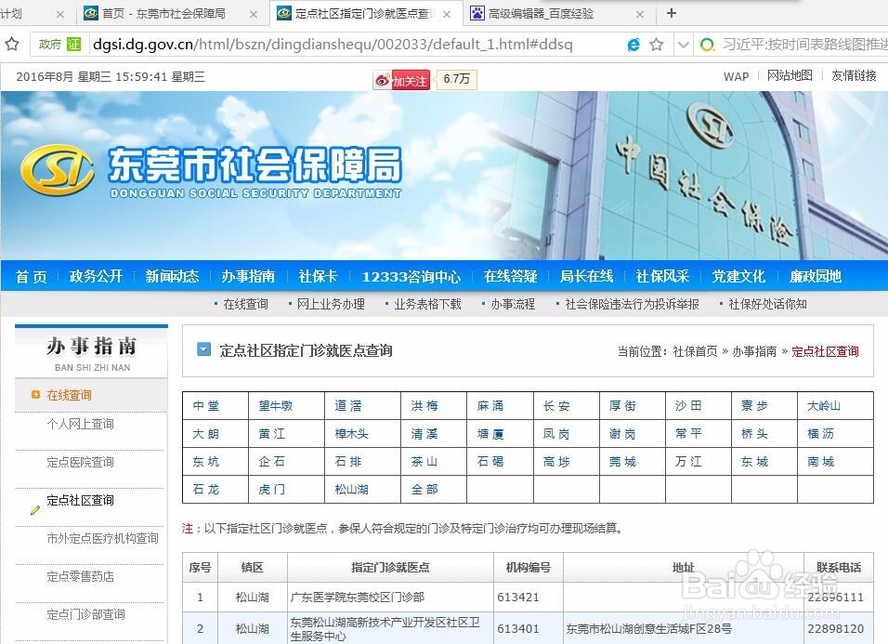Click the favorites star icon on the far left toolbar

11,44
